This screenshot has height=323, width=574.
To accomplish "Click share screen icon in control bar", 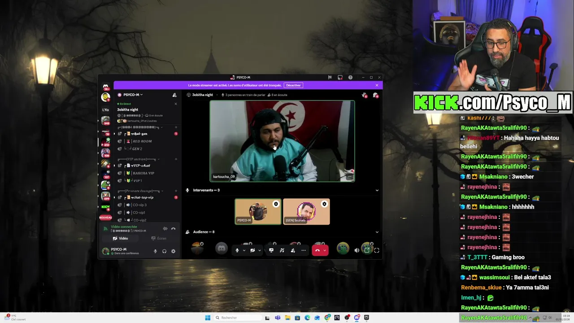I will point(271,250).
